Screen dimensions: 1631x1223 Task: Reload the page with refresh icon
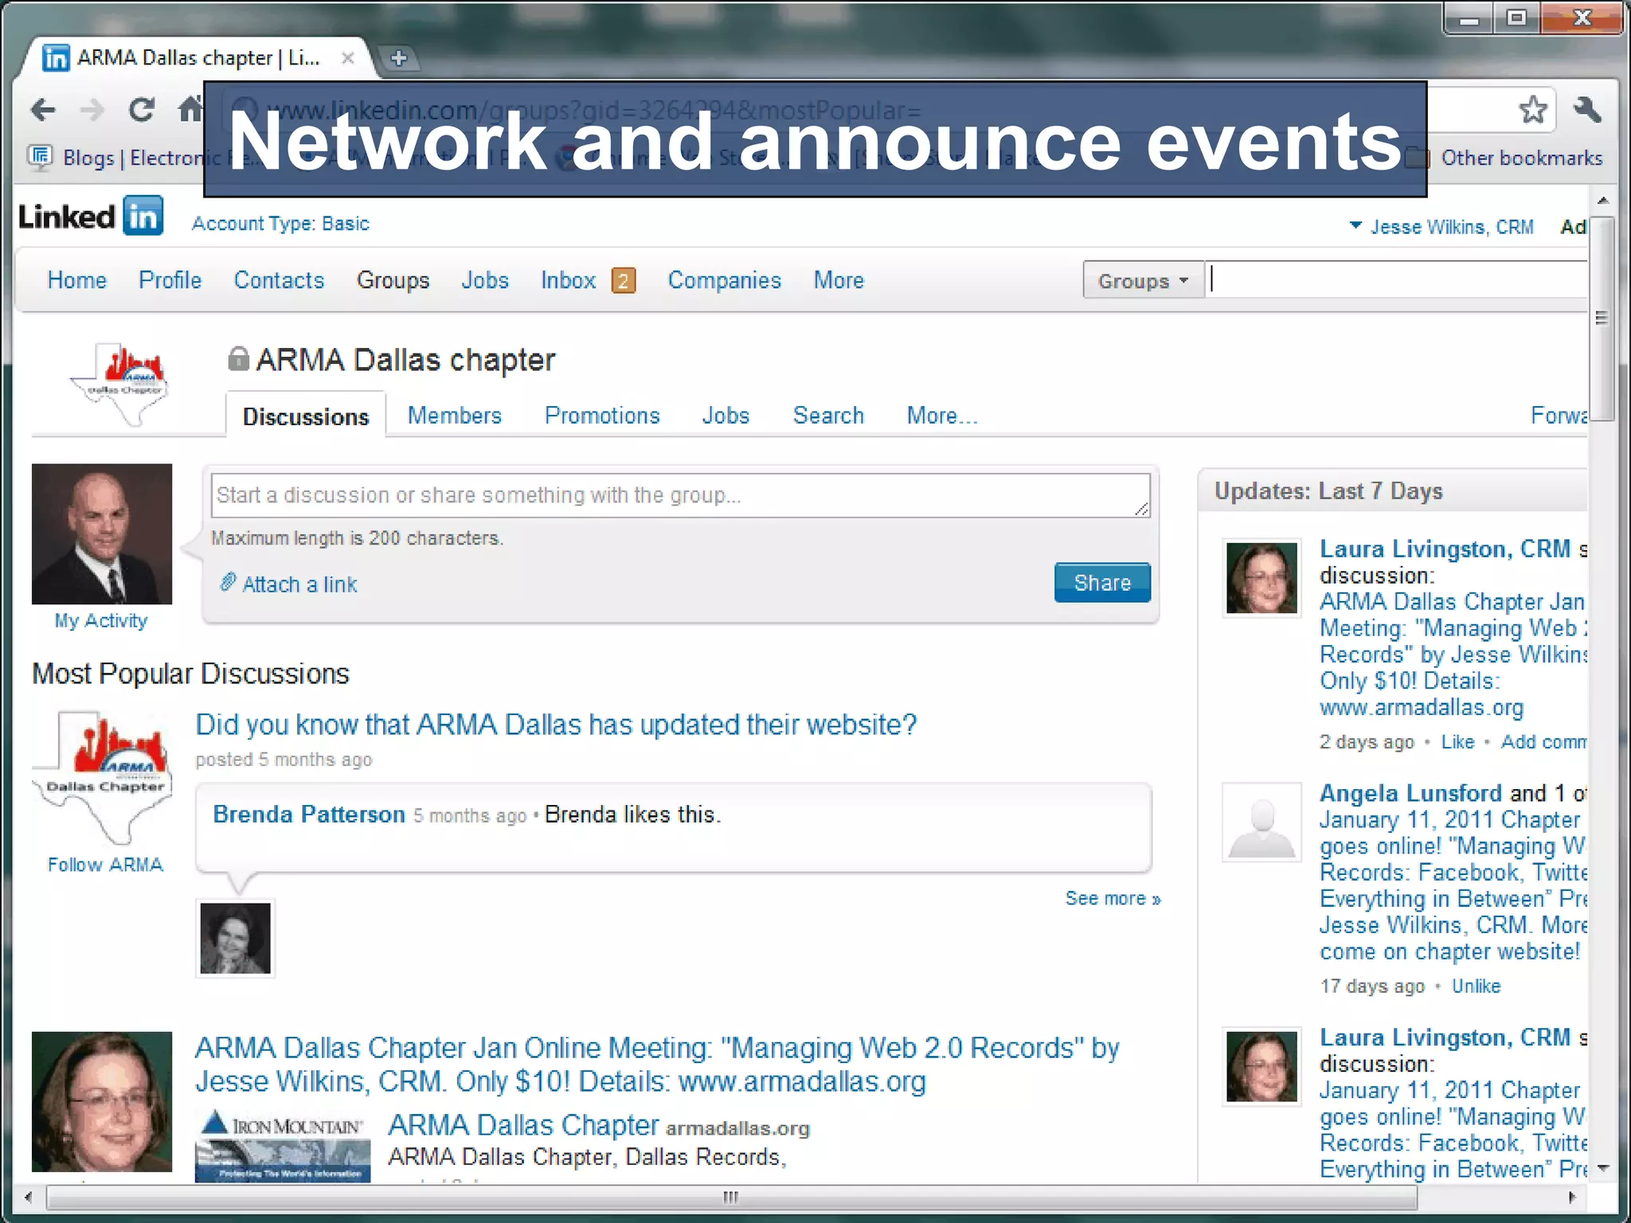click(x=142, y=109)
